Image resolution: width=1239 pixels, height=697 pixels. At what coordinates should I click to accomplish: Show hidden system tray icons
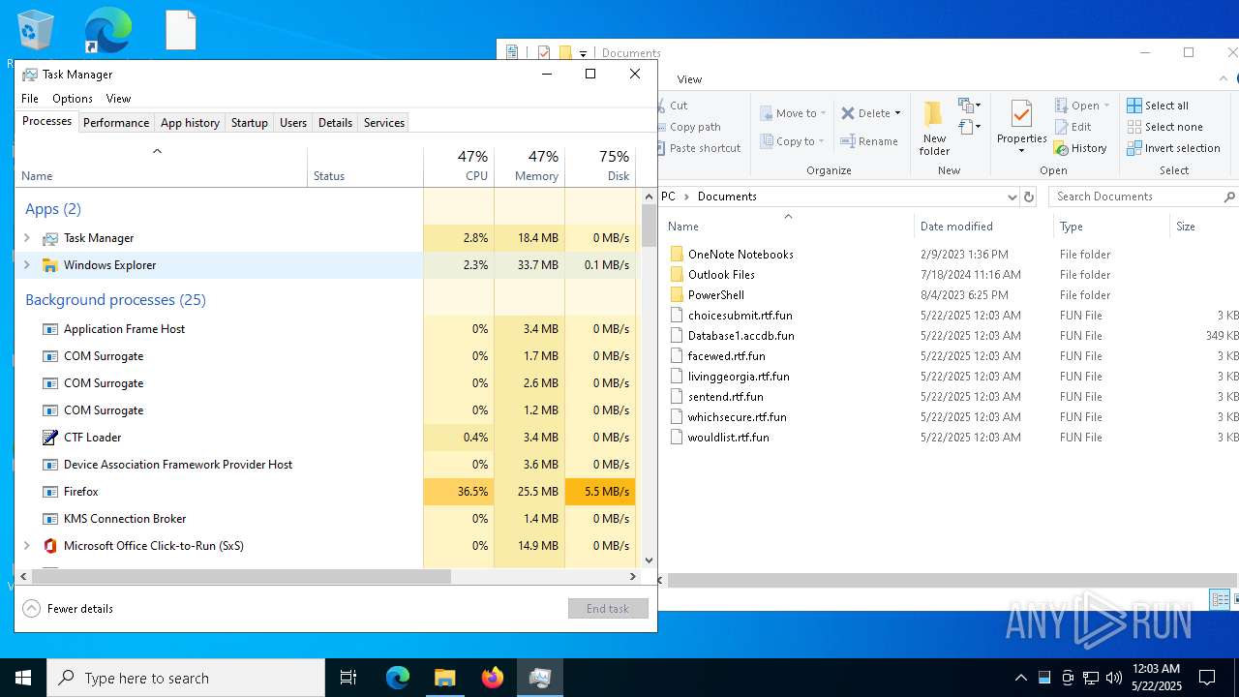tap(1020, 678)
